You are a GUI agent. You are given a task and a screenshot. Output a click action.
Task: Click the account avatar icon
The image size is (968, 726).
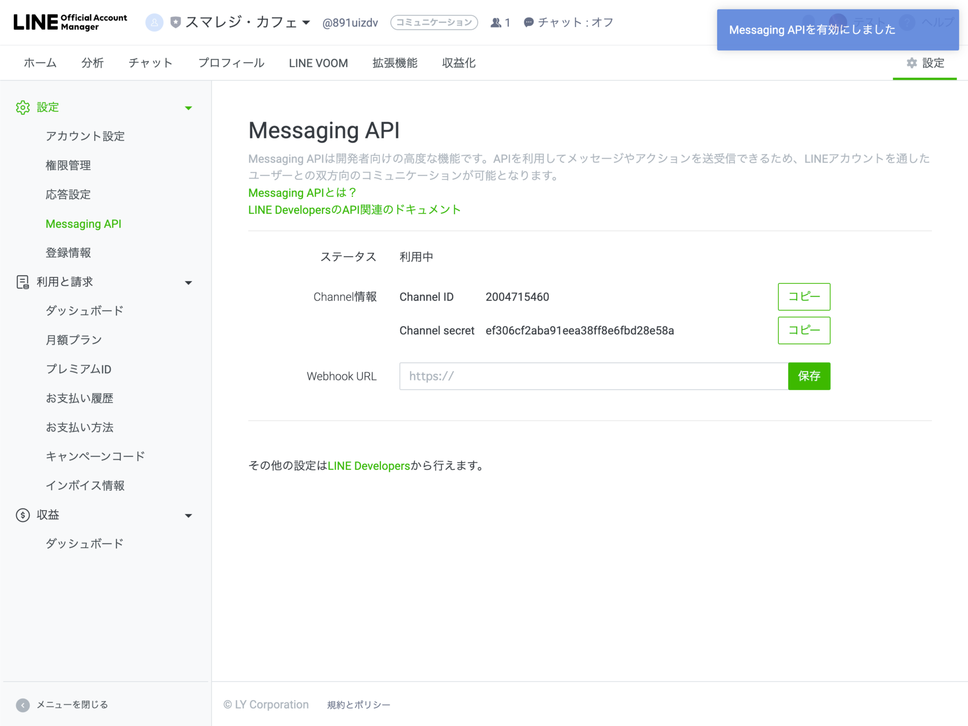[x=155, y=22]
